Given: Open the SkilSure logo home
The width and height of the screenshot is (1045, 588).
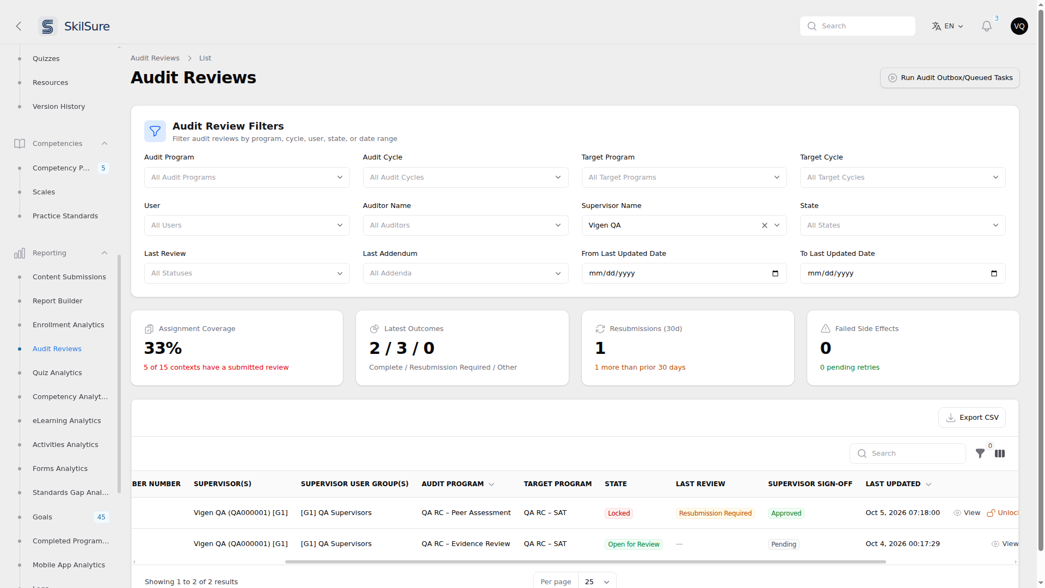Looking at the screenshot, I should pos(75,26).
